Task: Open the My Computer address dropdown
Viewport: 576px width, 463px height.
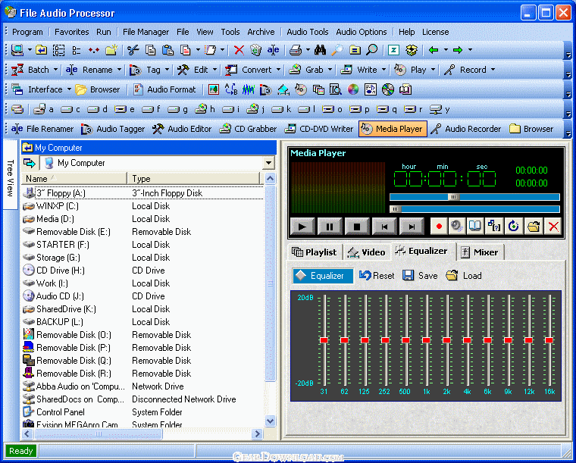Action: pyautogui.click(x=268, y=163)
